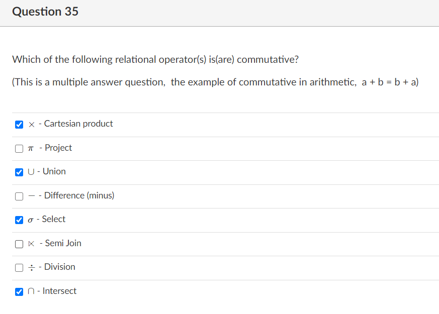The image size is (439, 314).
Task: Click the ÷ division symbol
Action: [32, 268]
